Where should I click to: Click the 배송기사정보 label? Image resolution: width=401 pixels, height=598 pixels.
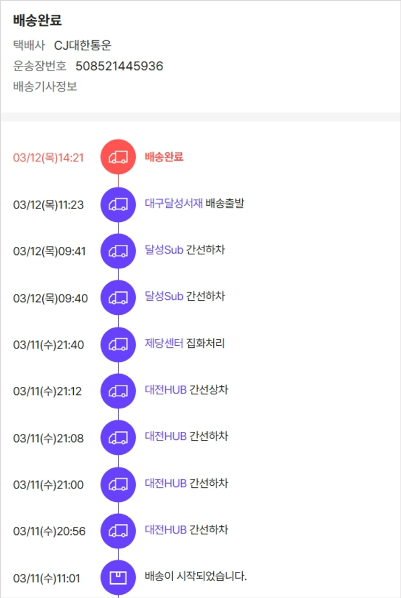[x=45, y=87]
